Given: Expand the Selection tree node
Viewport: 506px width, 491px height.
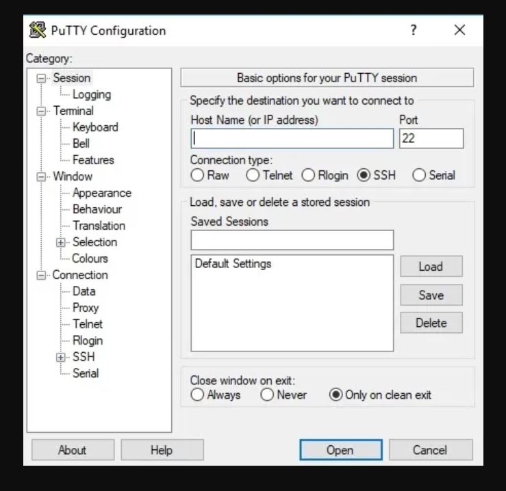Looking at the screenshot, I should coord(62,242).
